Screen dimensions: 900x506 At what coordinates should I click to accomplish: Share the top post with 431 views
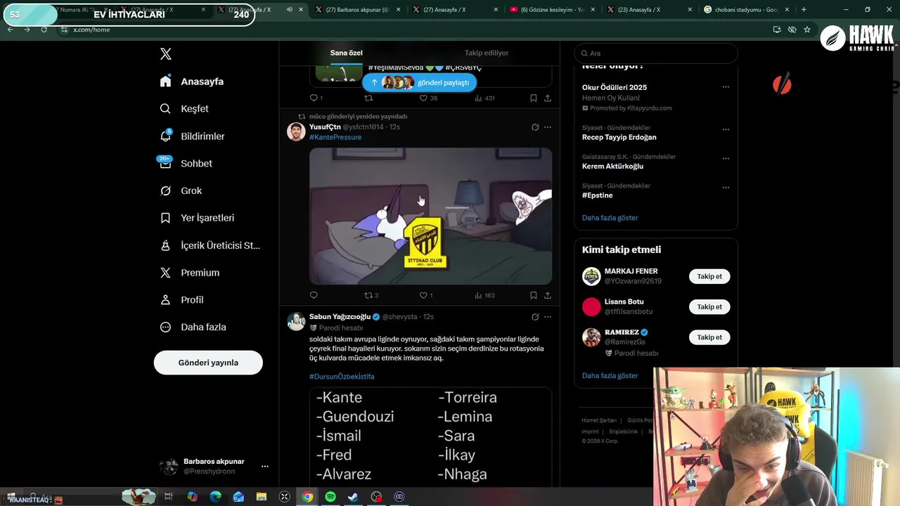pyautogui.click(x=548, y=98)
